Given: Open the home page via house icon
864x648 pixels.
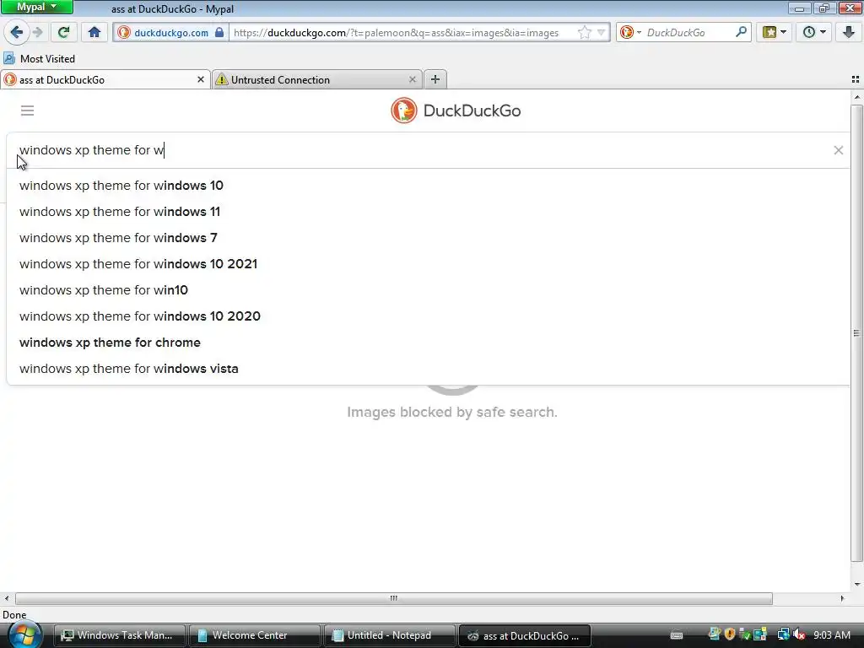Looking at the screenshot, I should click(94, 33).
